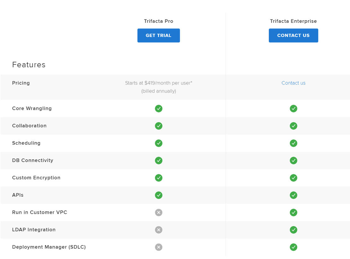Click the DB Connectivity checkmark for Trifacta Enterprise
Viewport: 350px width, 259px height.
click(293, 160)
